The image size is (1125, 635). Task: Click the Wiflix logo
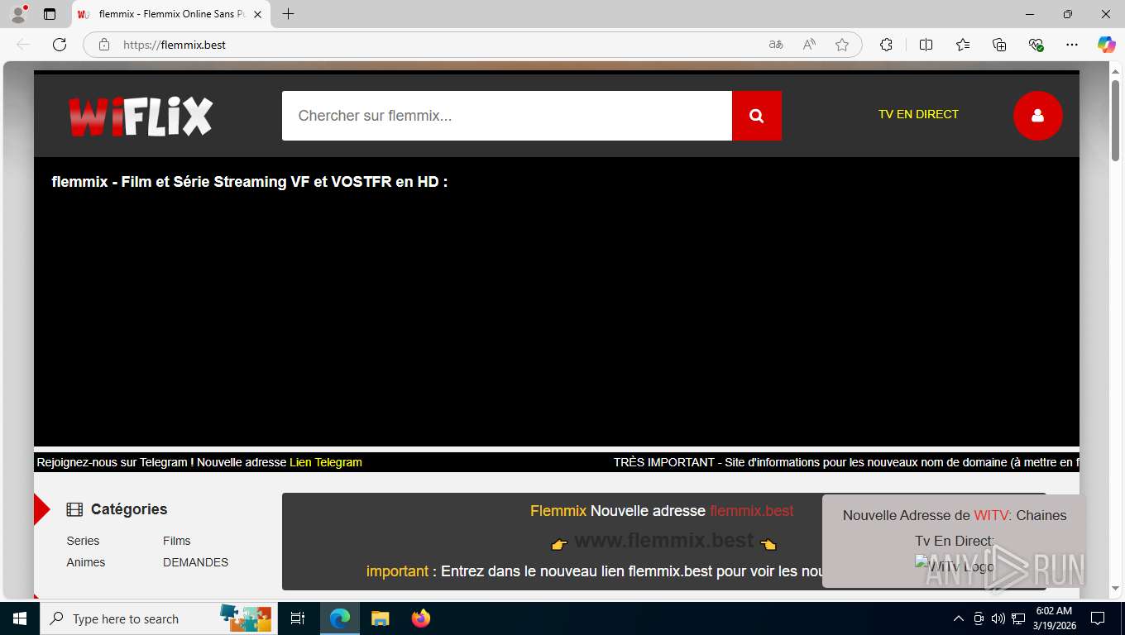[x=141, y=116]
